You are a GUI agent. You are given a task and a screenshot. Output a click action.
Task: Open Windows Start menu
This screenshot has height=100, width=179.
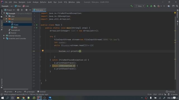(3, 98)
